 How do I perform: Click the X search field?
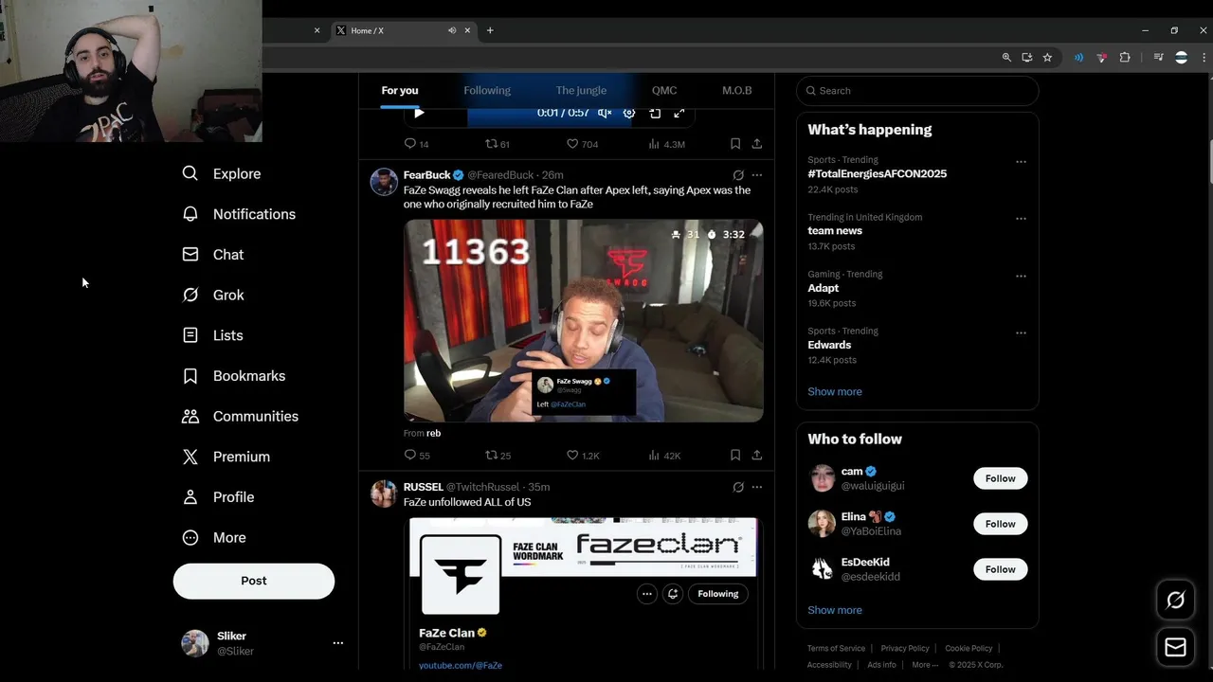pyautogui.click(x=917, y=91)
